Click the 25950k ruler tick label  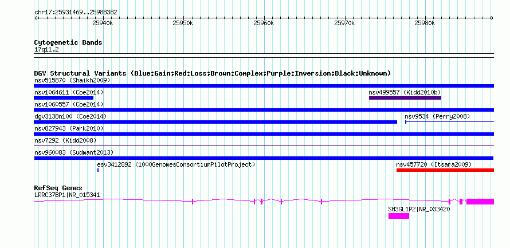tap(183, 23)
